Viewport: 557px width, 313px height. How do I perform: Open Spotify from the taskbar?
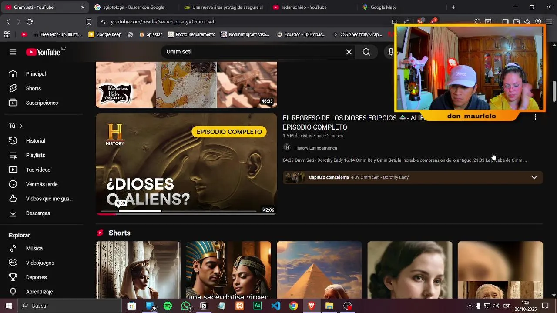pyautogui.click(x=168, y=306)
